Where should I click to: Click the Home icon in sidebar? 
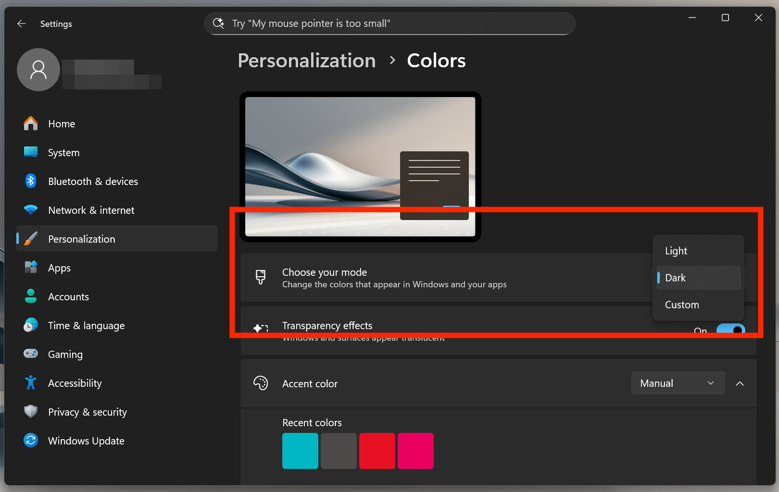[31, 123]
